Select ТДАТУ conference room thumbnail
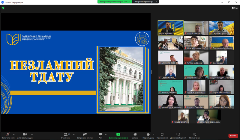The width and height of the screenshot is (240, 140). [x=170, y=43]
